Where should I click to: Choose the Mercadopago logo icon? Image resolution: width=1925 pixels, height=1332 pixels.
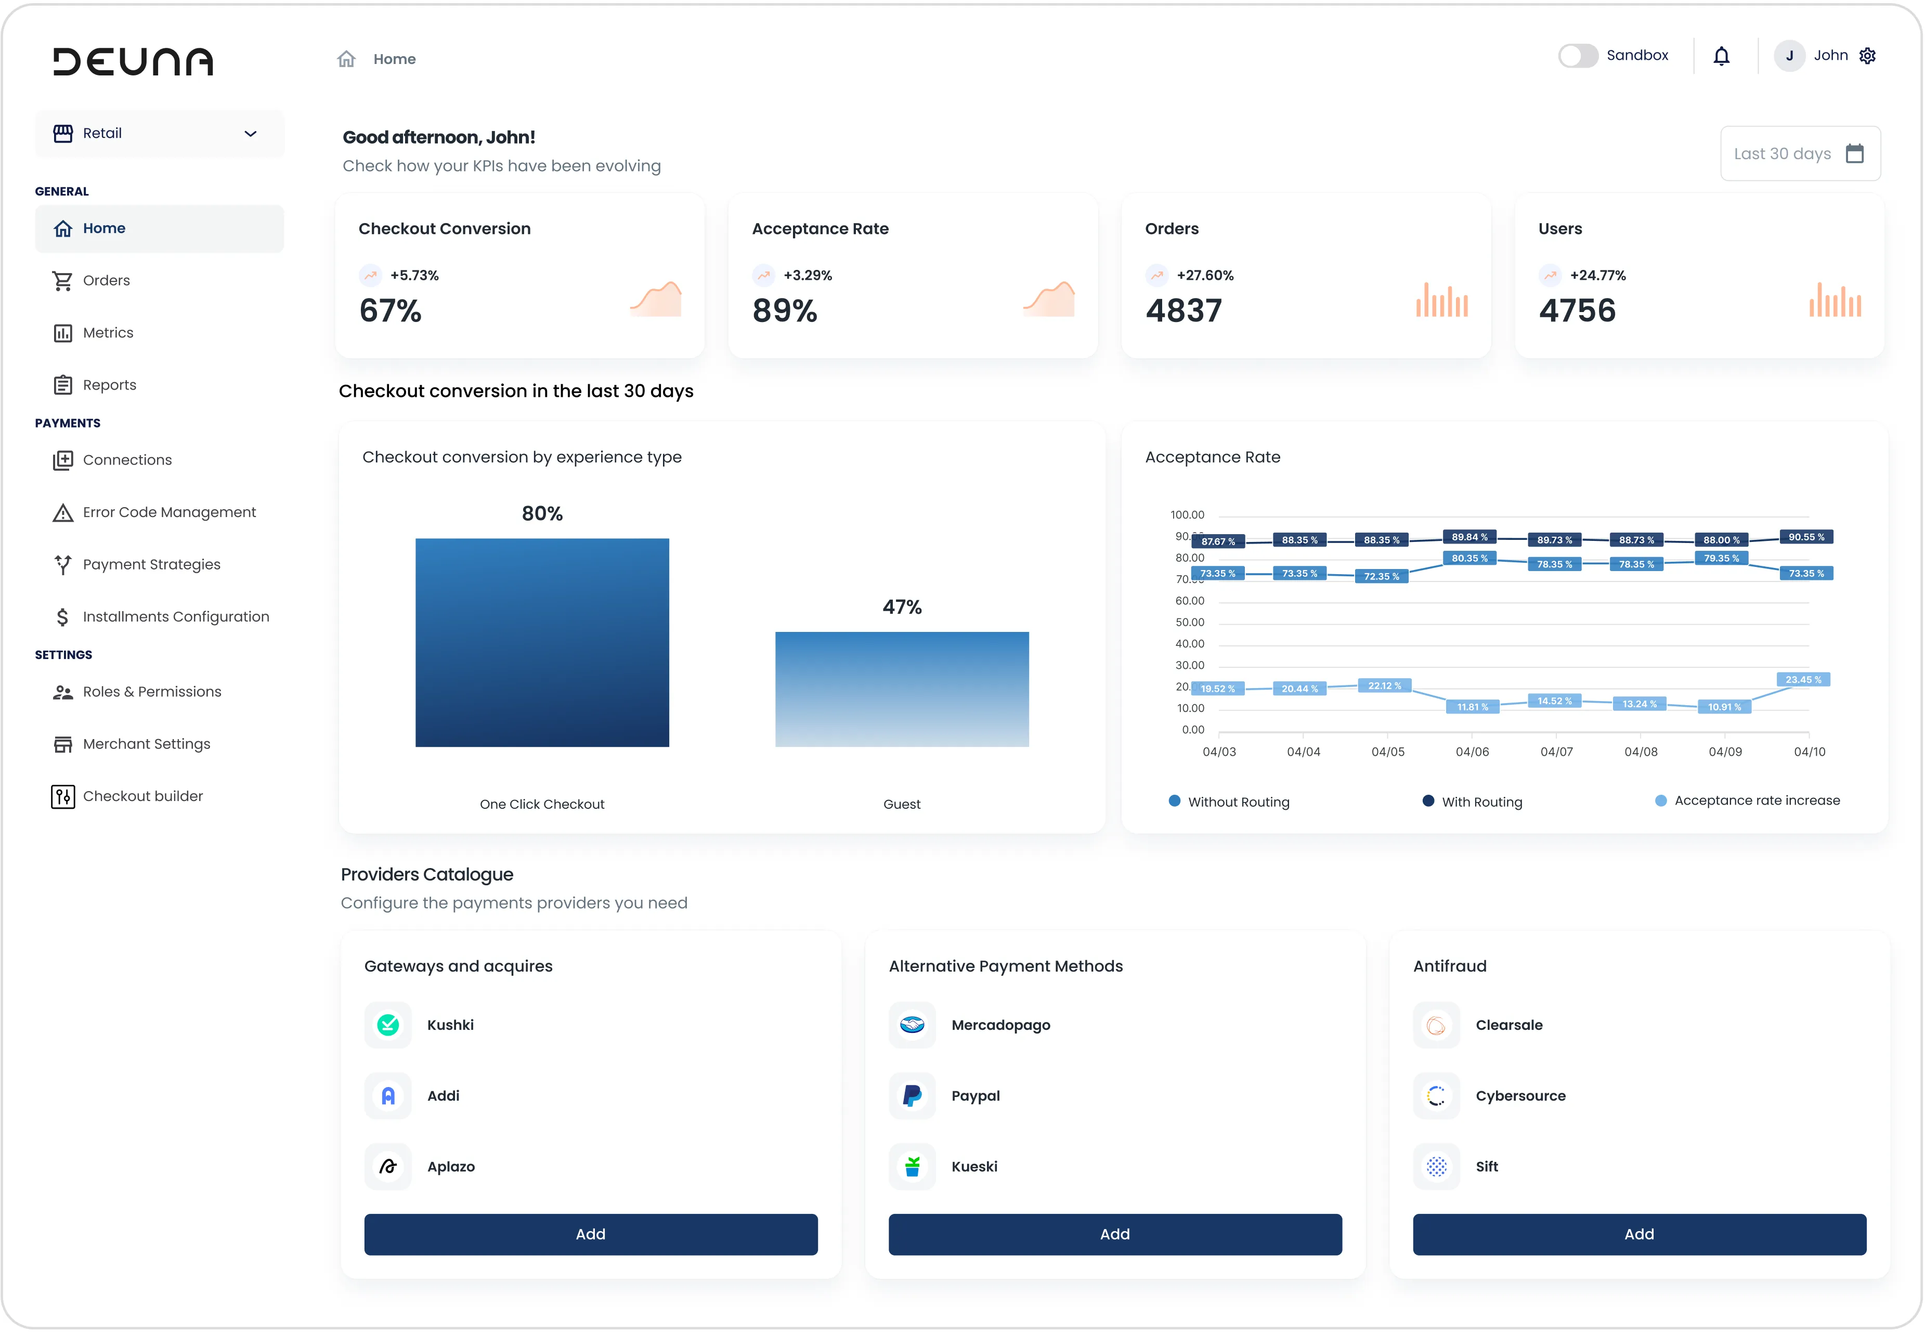[912, 1025]
